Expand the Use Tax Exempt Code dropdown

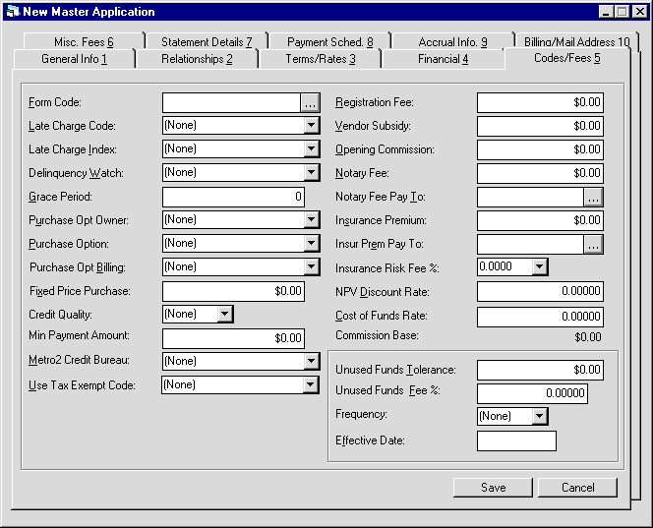[310, 384]
